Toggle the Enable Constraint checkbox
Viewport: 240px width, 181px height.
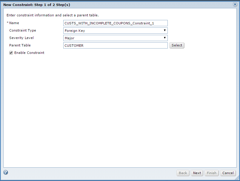pyautogui.click(x=11, y=53)
